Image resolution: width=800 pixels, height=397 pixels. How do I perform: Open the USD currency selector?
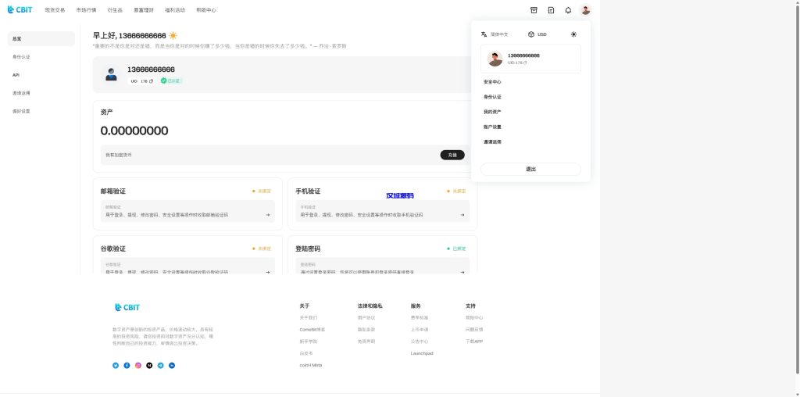pos(537,34)
